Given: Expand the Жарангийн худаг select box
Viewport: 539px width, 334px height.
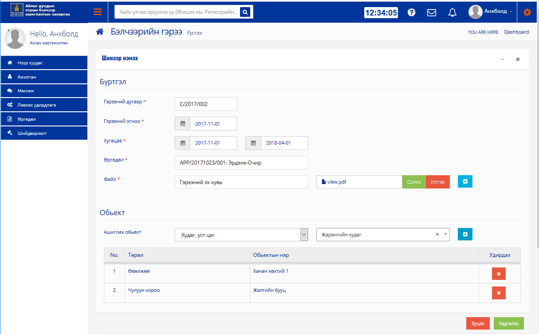Looking at the screenshot, I should pos(445,235).
